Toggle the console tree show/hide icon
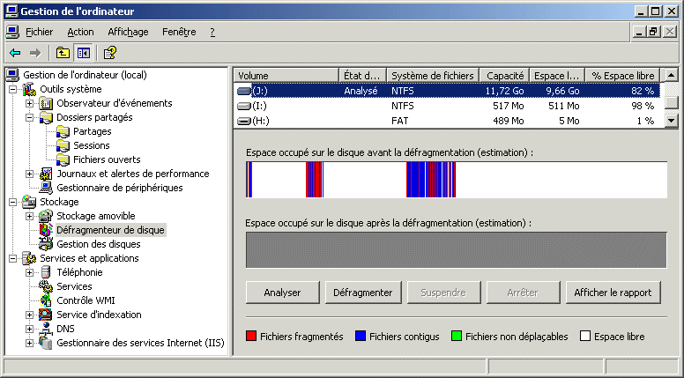Image resolution: width=684 pixels, height=378 pixels. pos(83,53)
